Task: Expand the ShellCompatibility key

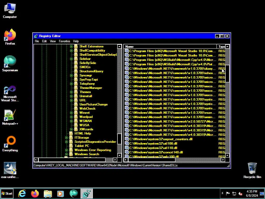Action: 71,51
